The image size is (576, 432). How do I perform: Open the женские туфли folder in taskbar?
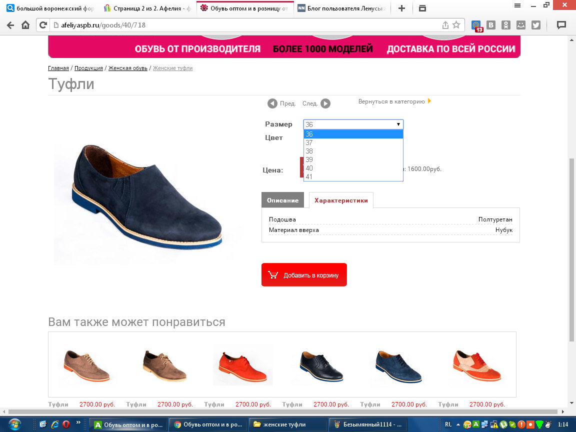point(287,424)
